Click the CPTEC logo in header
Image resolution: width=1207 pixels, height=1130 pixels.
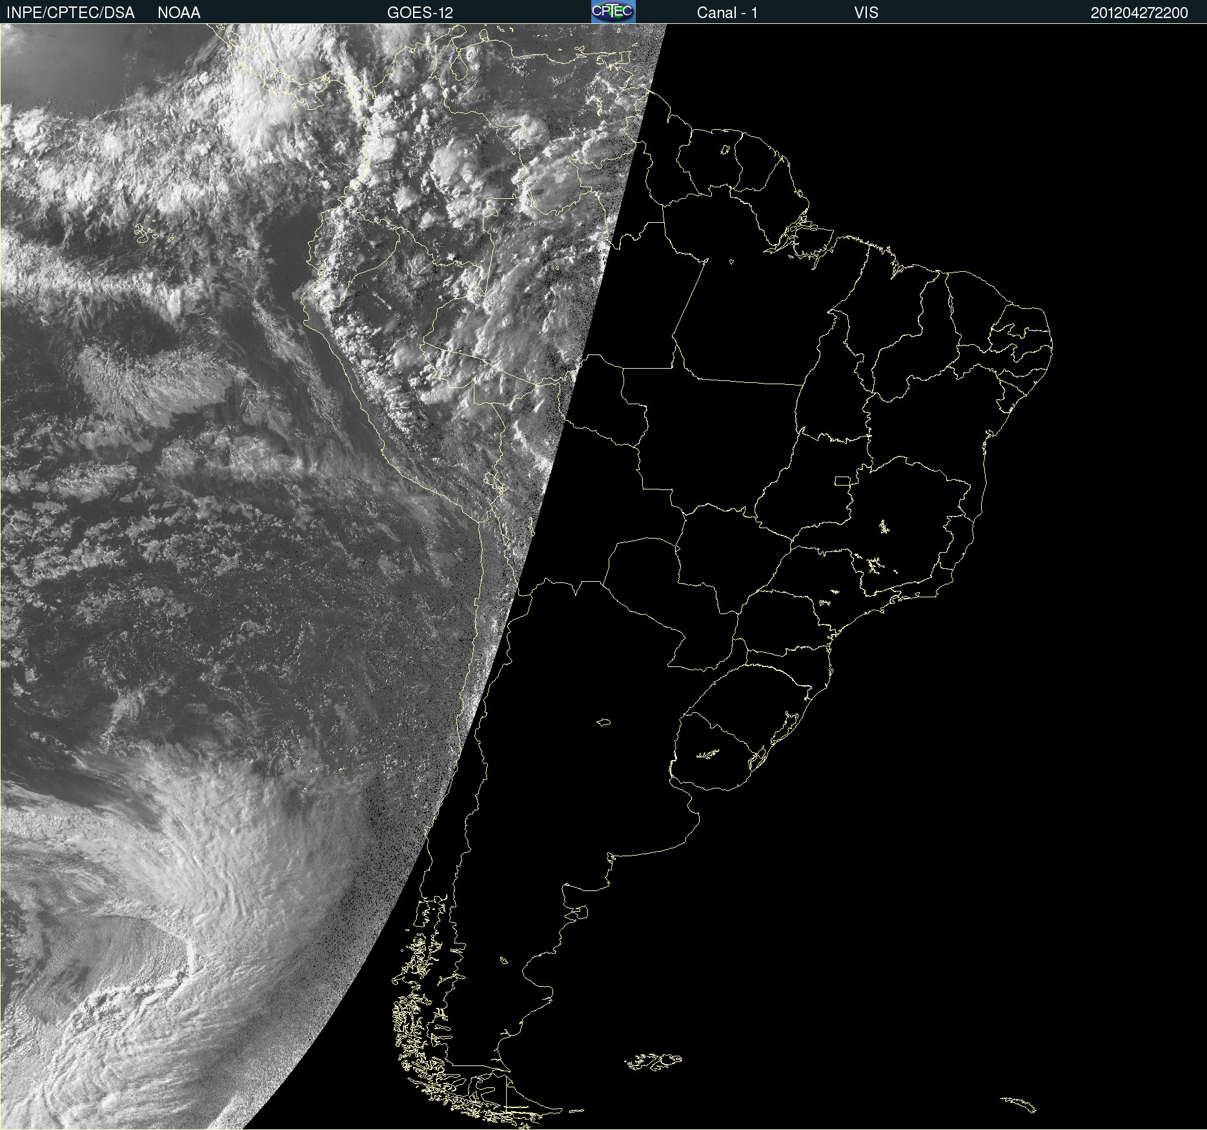tap(613, 12)
